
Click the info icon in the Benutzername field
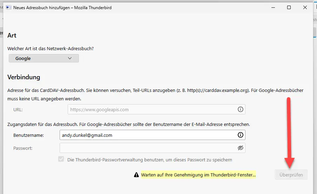pyautogui.click(x=240, y=135)
